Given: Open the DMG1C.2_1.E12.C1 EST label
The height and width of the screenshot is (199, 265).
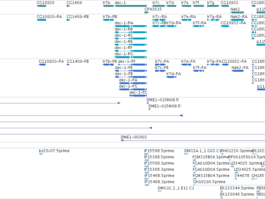Looking at the screenshot, I should (x=176, y=188).
